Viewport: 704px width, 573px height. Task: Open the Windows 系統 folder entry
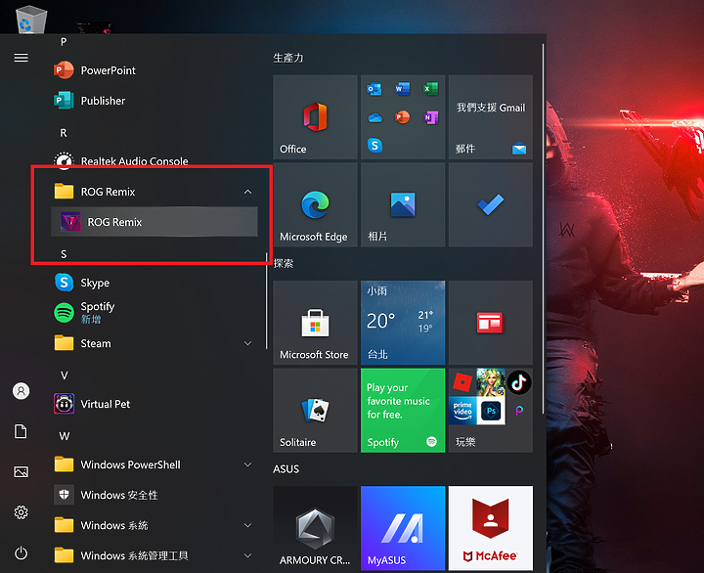(154, 525)
